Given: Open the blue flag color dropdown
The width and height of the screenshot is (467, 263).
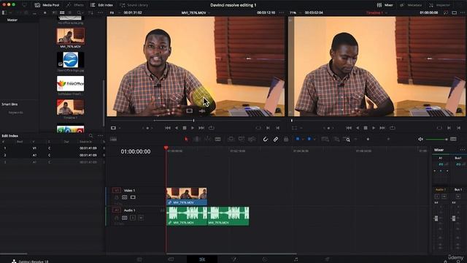Looking at the screenshot, I should point(304,140).
